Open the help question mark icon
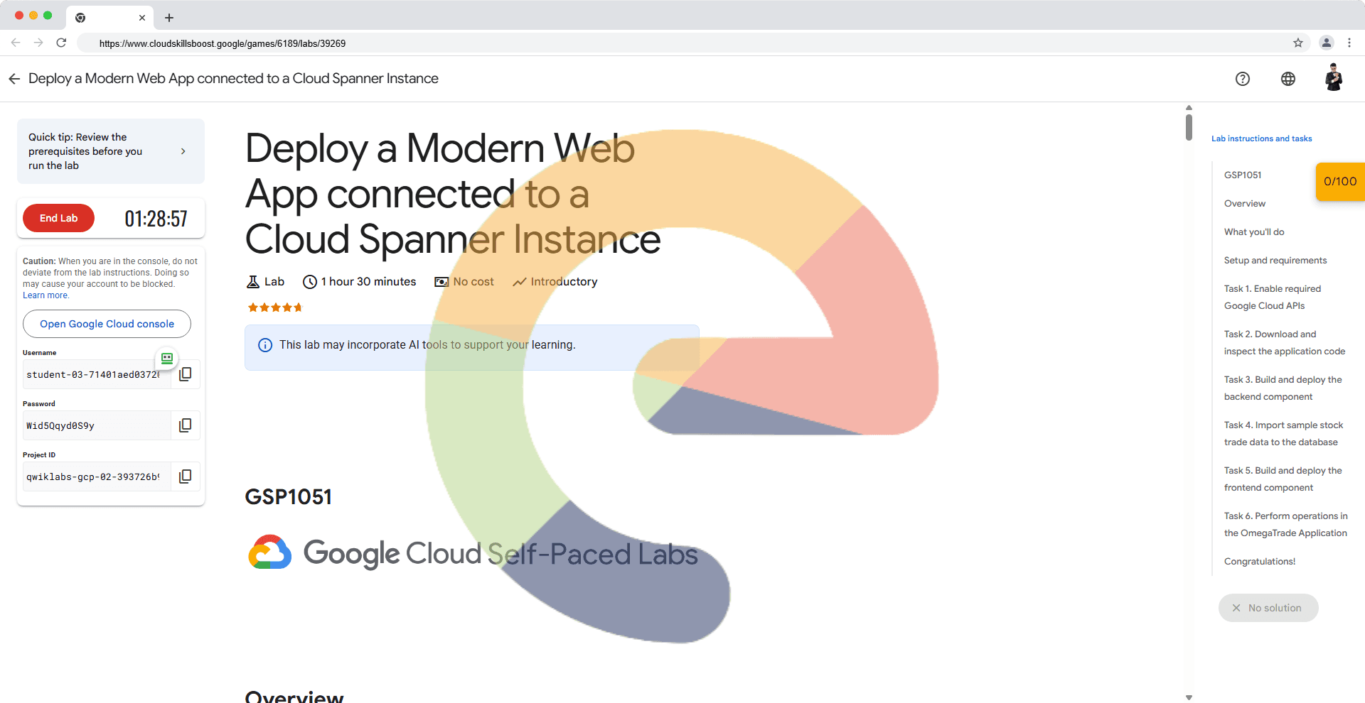 (x=1243, y=79)
